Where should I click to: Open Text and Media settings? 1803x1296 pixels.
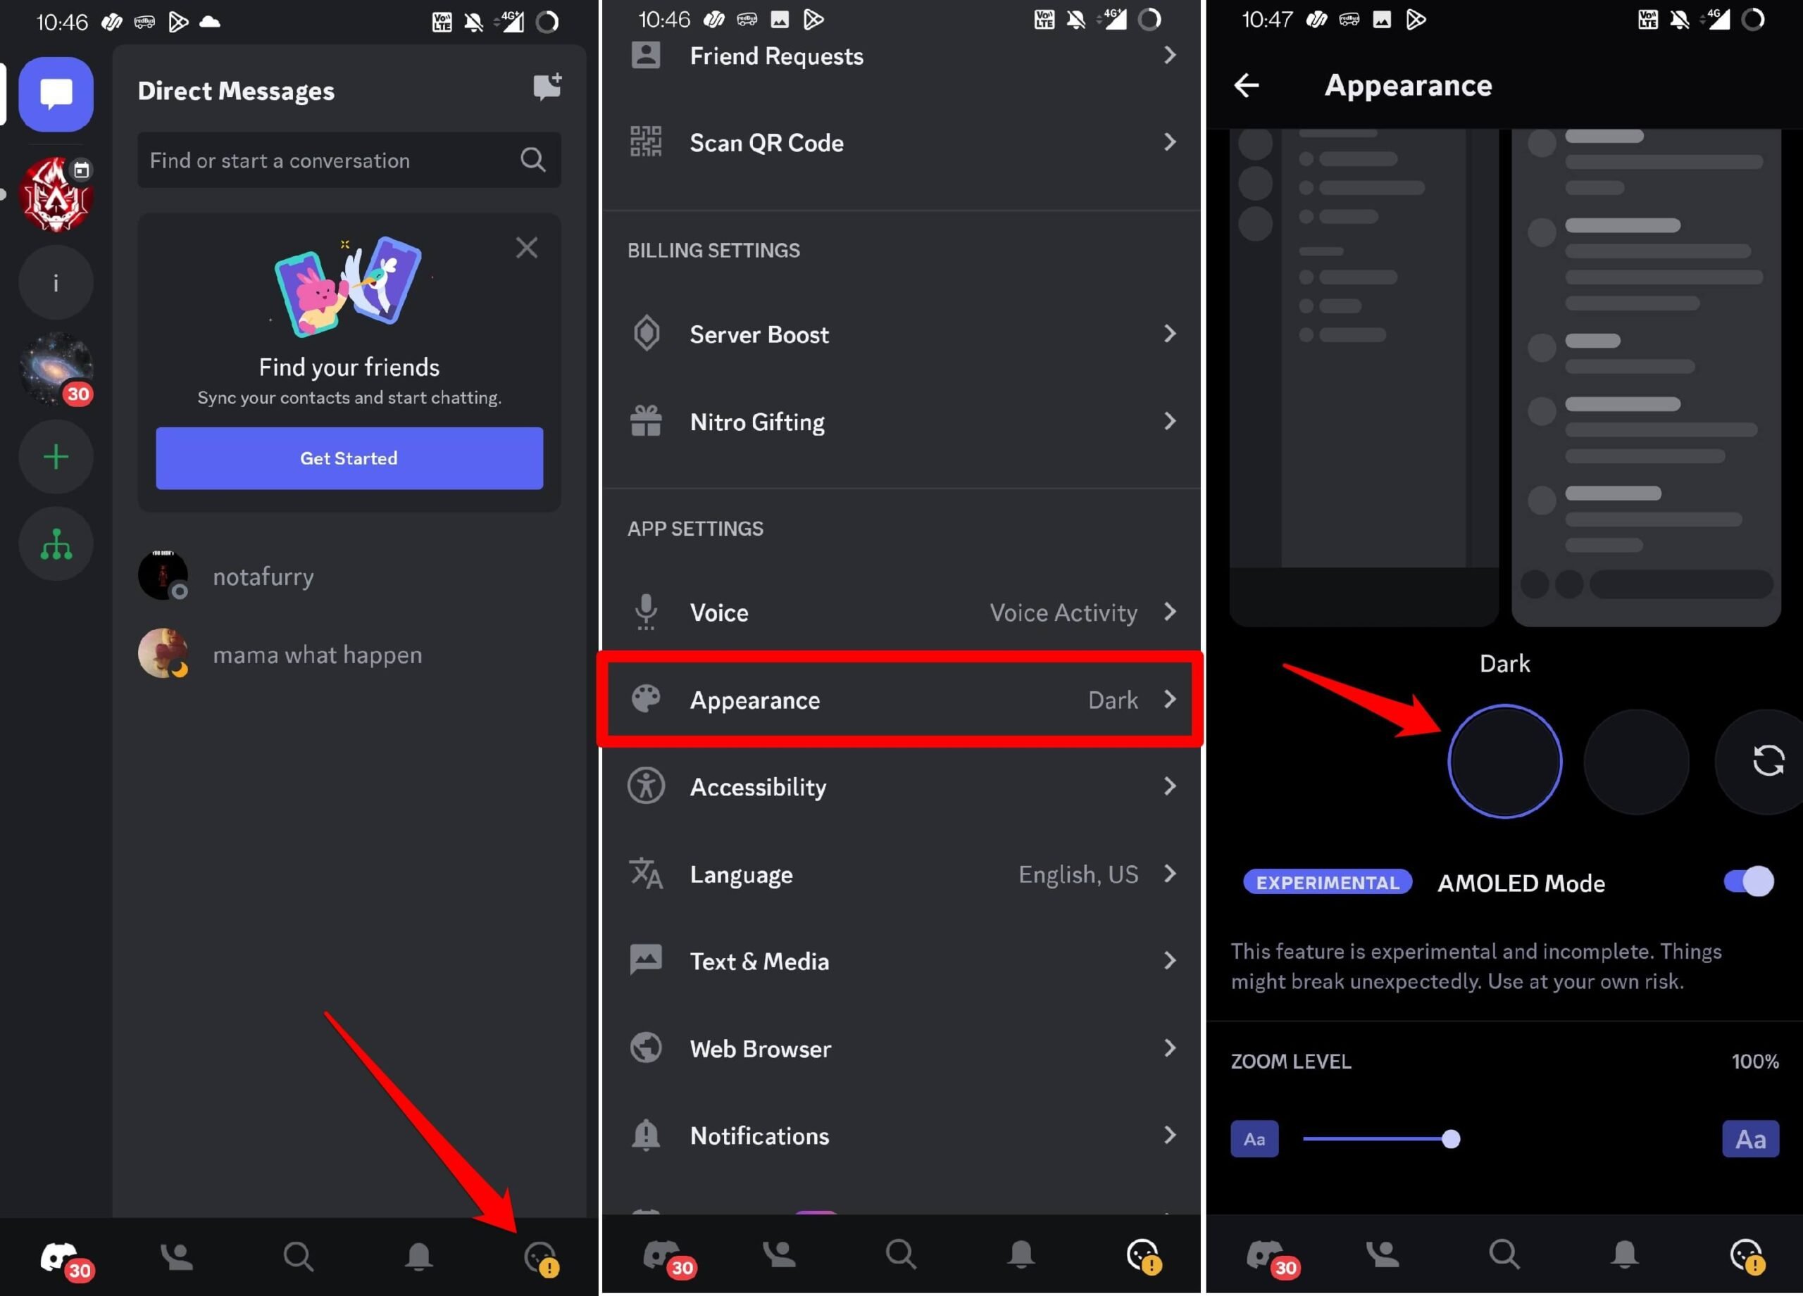click(x=901, y=960)
